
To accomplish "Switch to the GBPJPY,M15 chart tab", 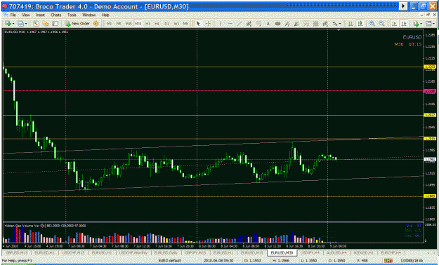I will coord(195,252).
